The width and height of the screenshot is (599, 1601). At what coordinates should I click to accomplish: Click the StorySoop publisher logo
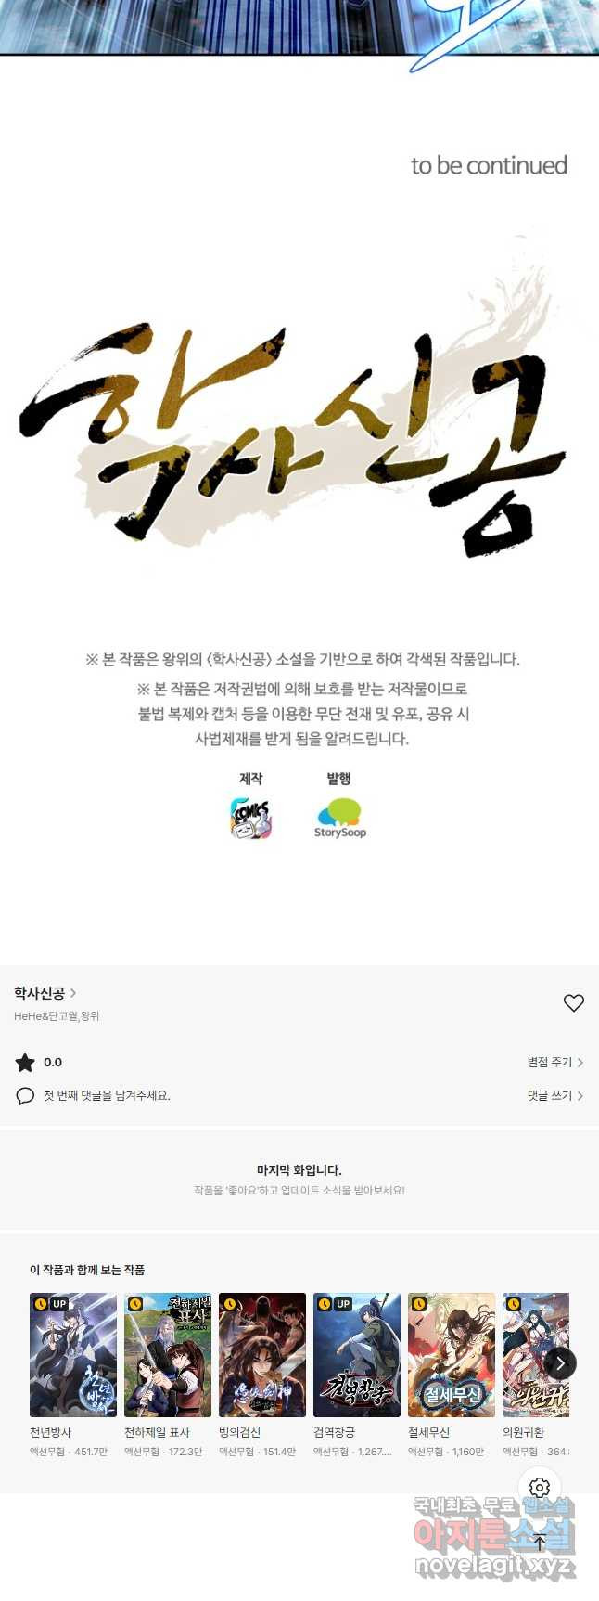[x=339, y=819]
